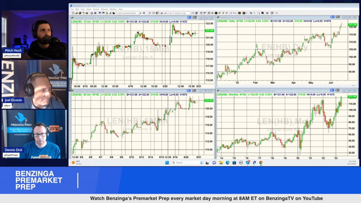Open the Windows Start menu
Screen dimensions: 361x203
[167, 163]
